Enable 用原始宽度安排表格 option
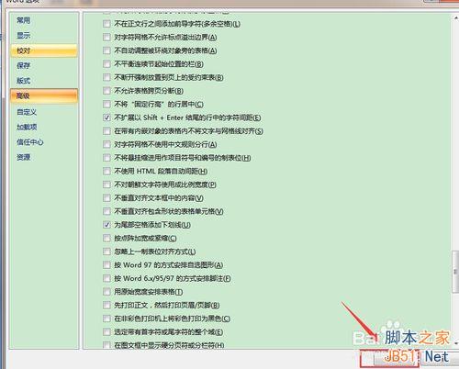This screenshot has height=369, width=459. [106, 292]
